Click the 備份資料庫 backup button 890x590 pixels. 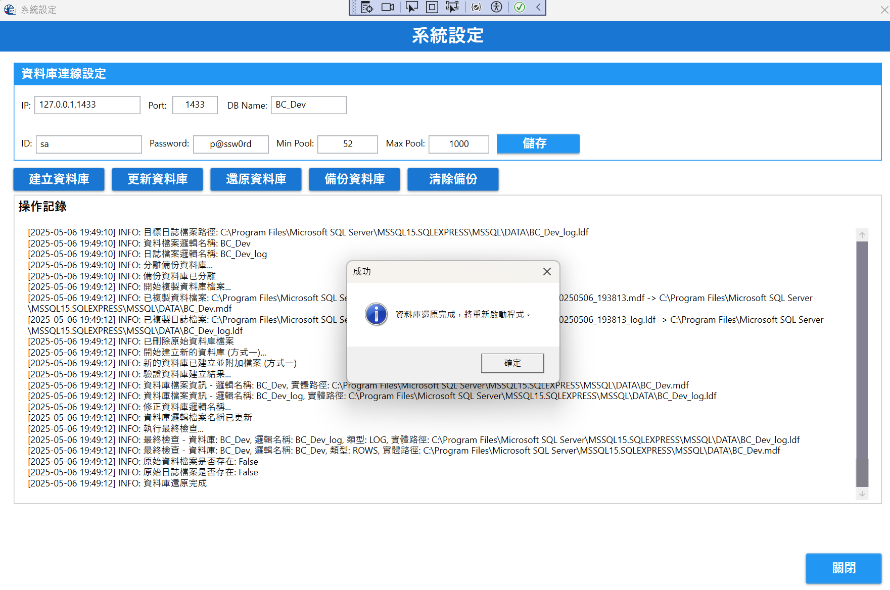(354, 179)
